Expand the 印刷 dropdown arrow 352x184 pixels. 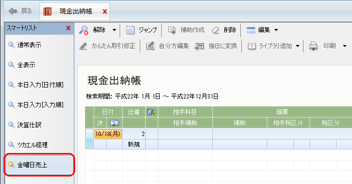click(344, 46)
